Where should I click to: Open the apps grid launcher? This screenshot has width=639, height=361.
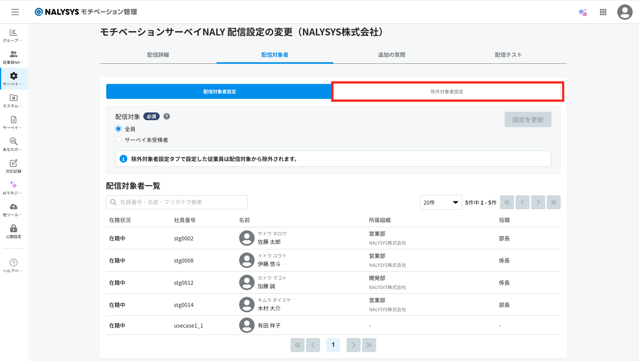pyautogui.click(x=603, y=12)
